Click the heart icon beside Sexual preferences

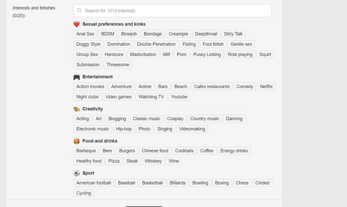coord(77,24)
